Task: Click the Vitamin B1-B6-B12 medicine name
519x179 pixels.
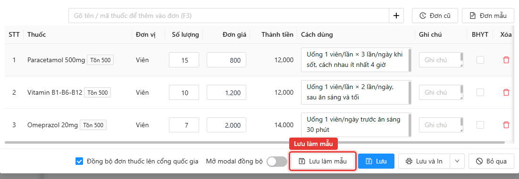Action: tap(55, 92)
